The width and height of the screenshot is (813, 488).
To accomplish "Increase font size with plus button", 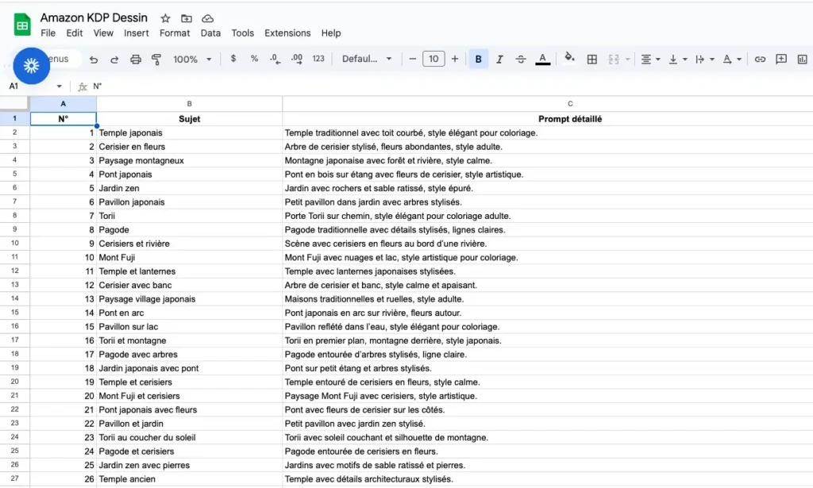I will click(455, 60).
